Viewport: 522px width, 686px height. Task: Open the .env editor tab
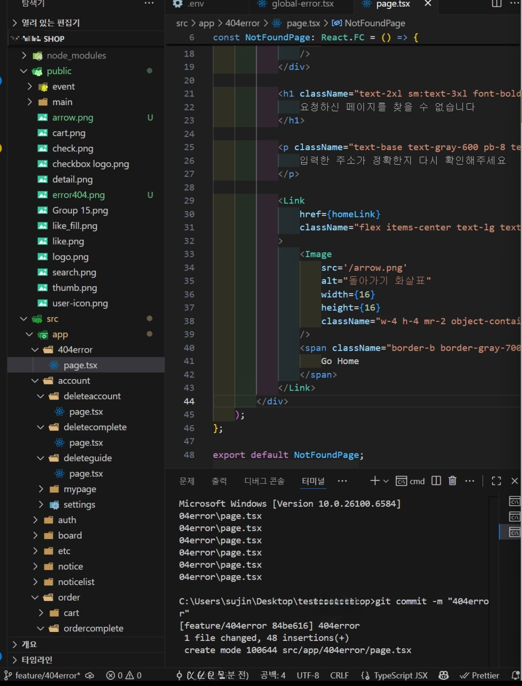(x=195, y=4)
